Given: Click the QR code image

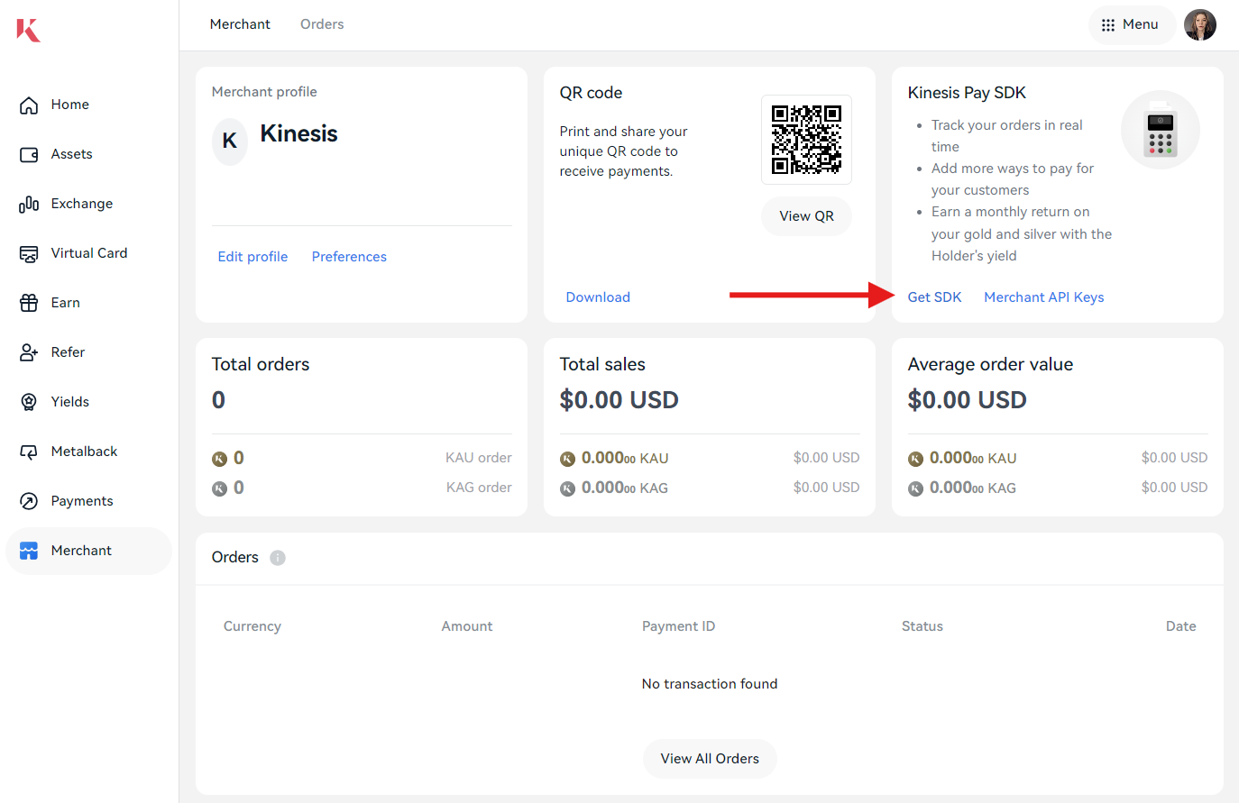Looking at the screenshot, I should pyautogui.click(x=806, y=140).
